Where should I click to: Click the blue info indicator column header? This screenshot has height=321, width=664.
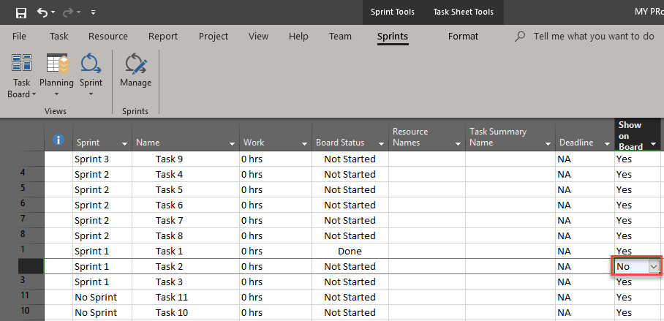(60, 140)
